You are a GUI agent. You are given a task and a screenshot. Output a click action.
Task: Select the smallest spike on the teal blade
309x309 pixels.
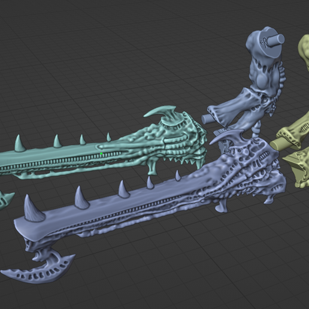tap(108, 137)
